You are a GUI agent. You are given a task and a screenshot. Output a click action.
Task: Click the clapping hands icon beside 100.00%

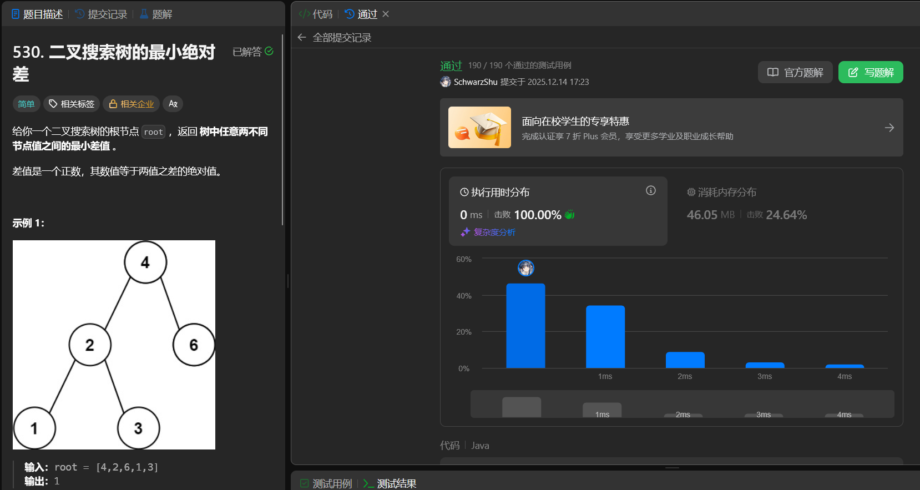pyautogui.click(x=570, y=215)
